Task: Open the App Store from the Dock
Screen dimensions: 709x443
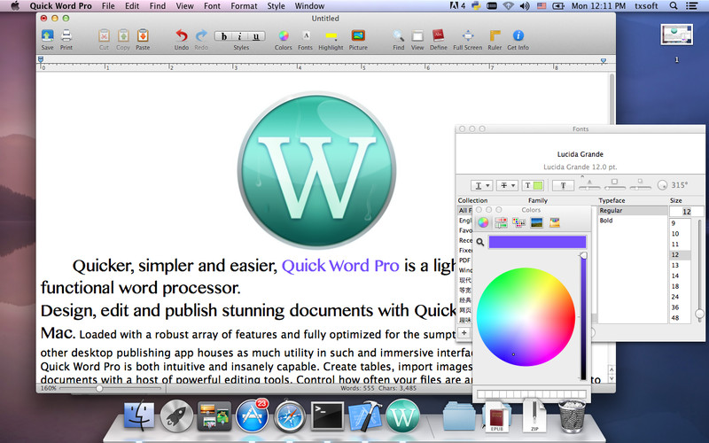Action: (x=253, y=416)
